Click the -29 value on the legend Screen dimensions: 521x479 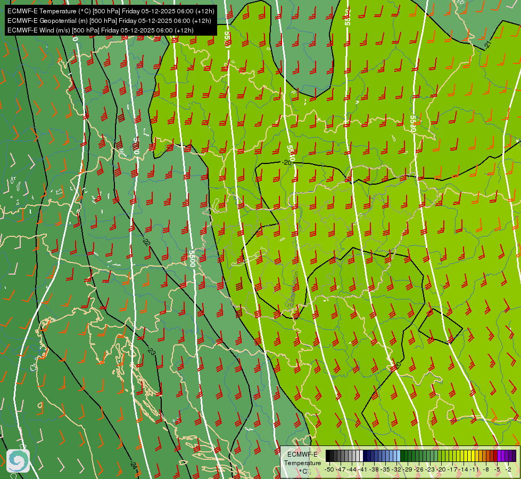pyautogui.click(x=407, y=469)
